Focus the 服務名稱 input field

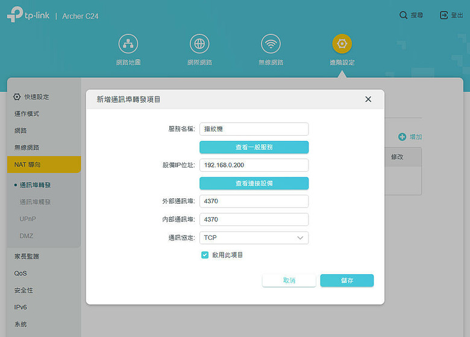254,129
